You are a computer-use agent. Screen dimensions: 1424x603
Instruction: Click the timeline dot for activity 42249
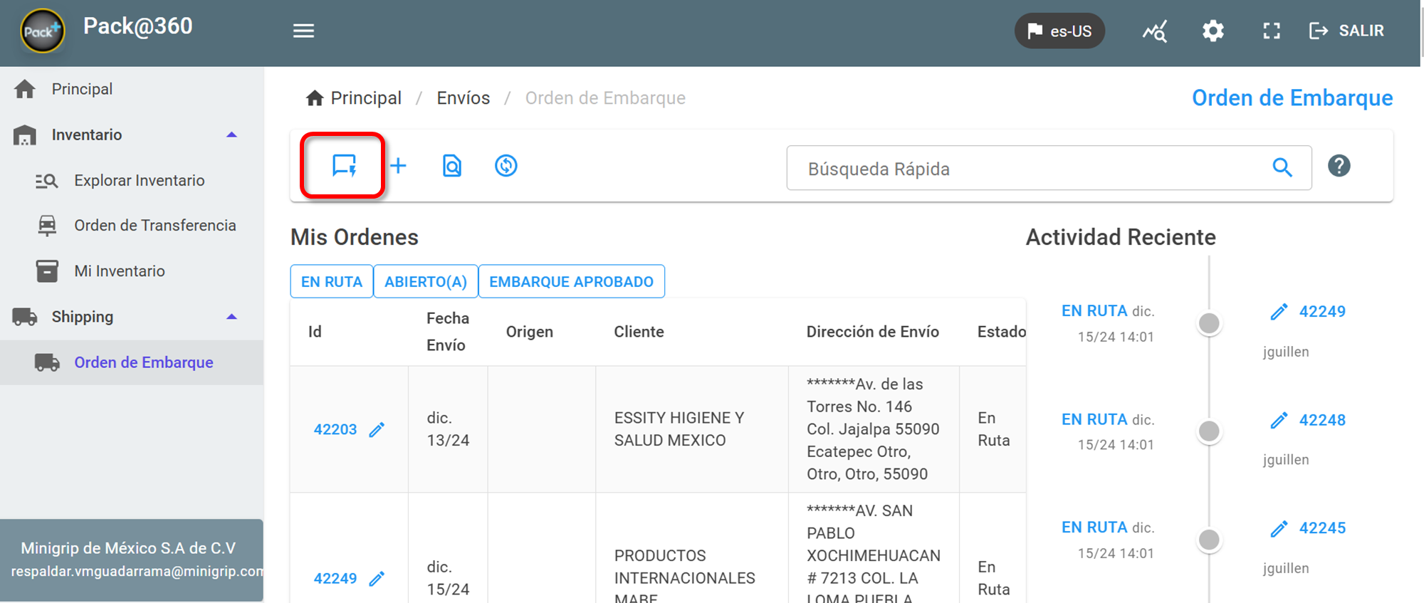click(1209, 323)
